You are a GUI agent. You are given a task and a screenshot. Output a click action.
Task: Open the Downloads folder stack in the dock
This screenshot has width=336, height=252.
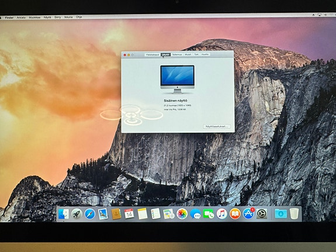(x=281, y=214)
